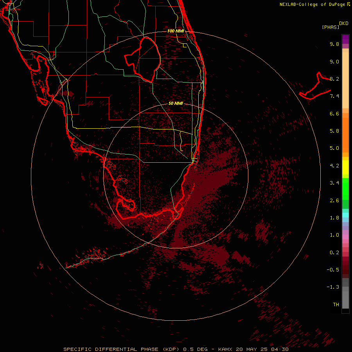Click the 1.0 value on the color scale
Image resolution: width=352 pixels, height=352 pixels.
(334, 235)
